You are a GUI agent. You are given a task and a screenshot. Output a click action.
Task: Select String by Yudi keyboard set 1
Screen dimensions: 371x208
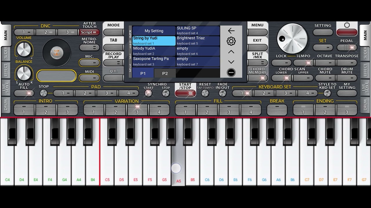point(154,41)
